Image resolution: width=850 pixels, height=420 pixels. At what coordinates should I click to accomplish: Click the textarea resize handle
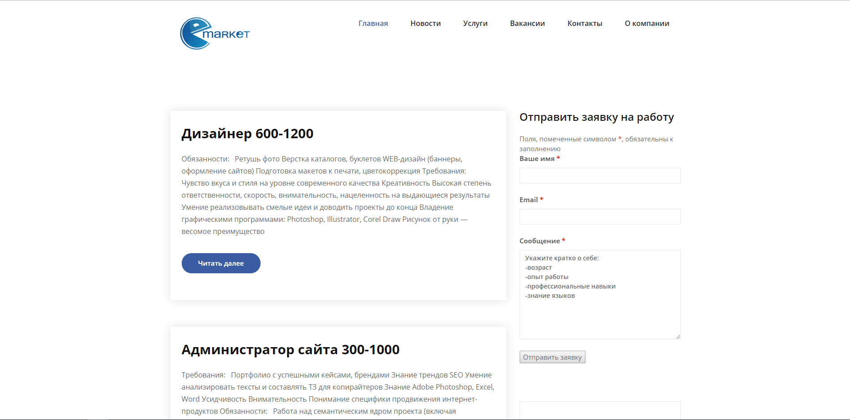pos(678,337)
